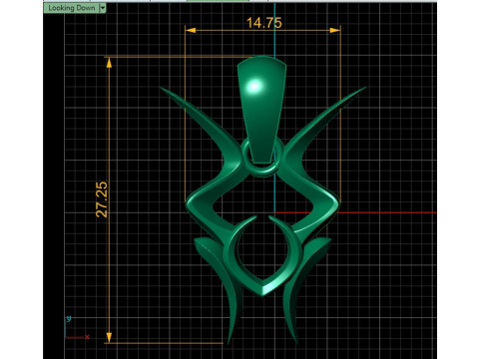Open the Looking Down viewport dropdown arrow
The height and width of the screenshot is (359, 479).
[x=103, y=8]
